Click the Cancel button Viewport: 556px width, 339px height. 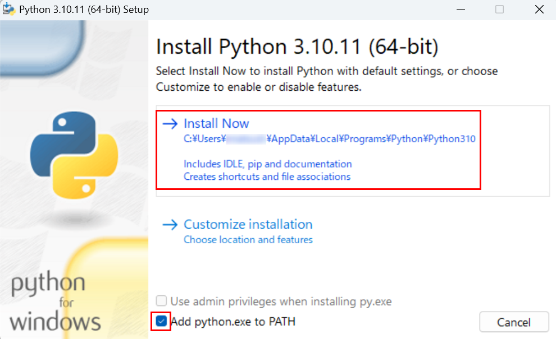(514, 322)
